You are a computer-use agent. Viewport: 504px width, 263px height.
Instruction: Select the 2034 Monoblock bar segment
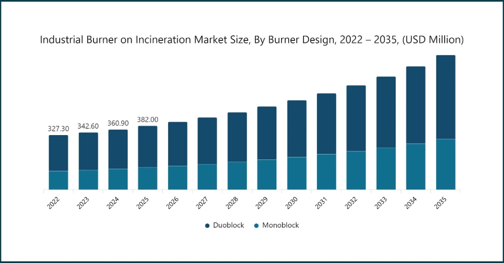(415, 167)
